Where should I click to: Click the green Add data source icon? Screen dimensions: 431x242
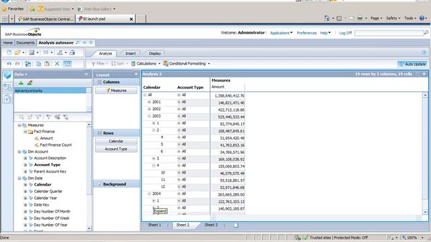(21, 83)
